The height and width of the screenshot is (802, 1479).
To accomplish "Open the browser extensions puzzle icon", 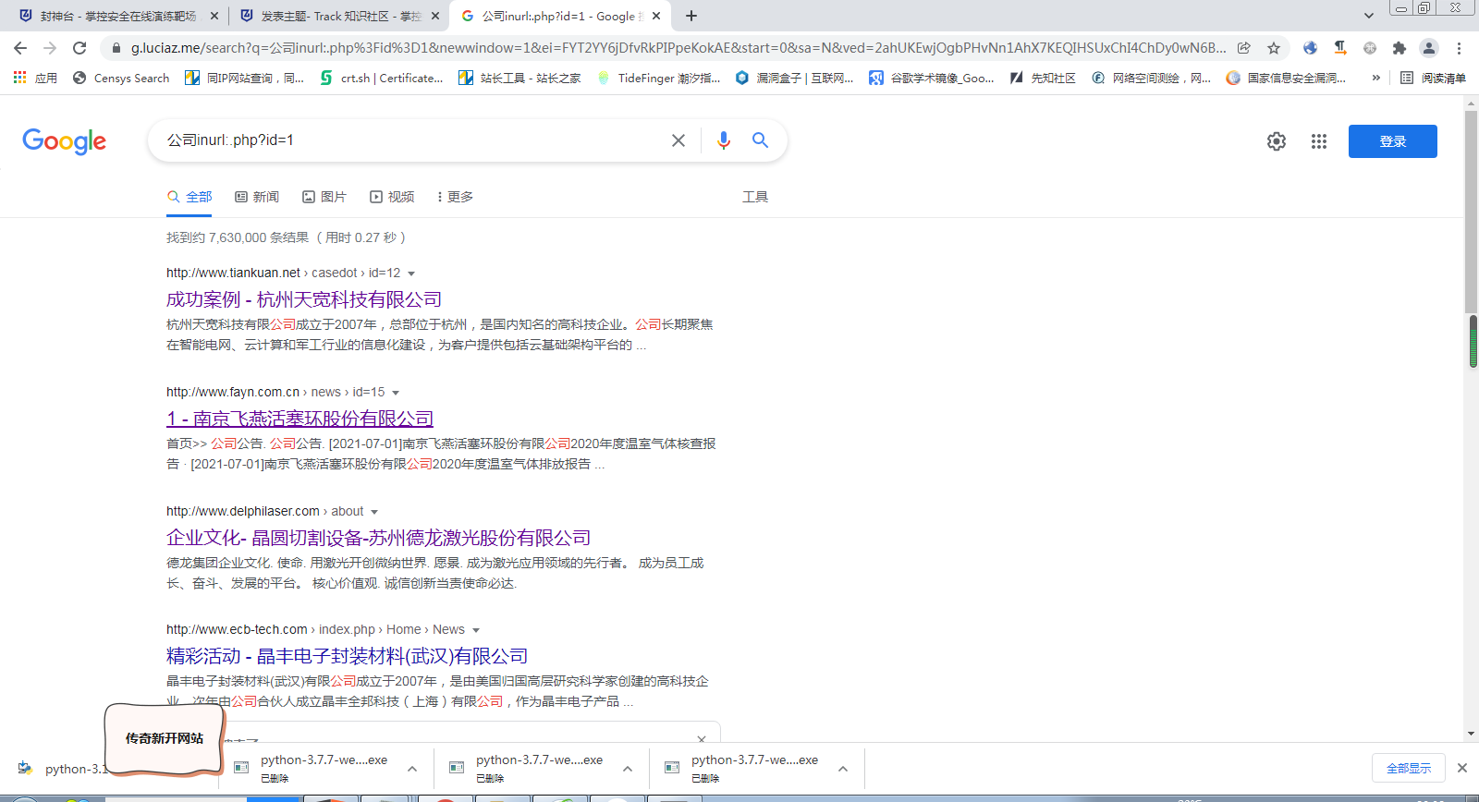I will point(1400,48).
